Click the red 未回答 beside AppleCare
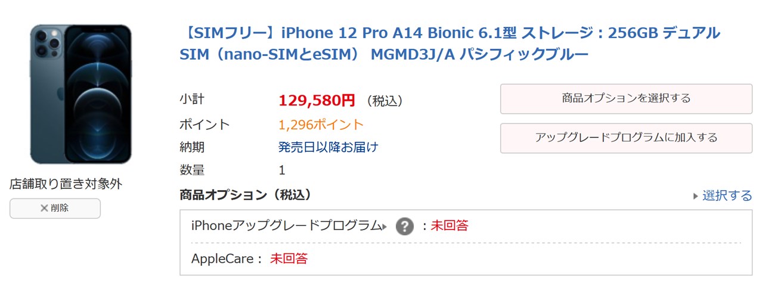The image size is (775, 301). [289, 259]
